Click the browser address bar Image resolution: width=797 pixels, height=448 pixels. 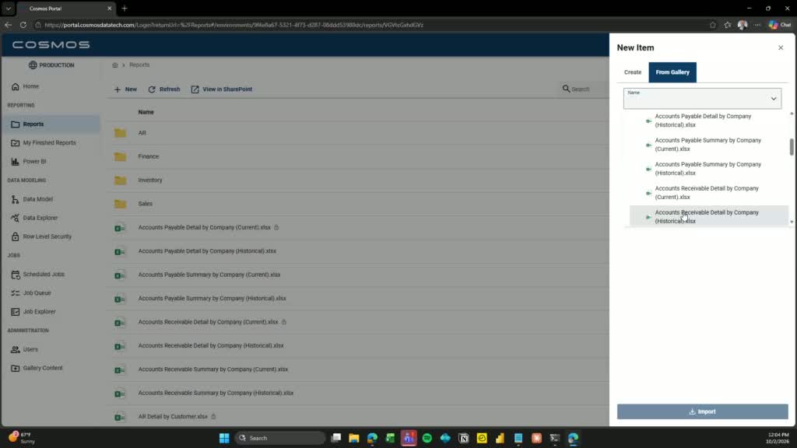coord(371,25)
